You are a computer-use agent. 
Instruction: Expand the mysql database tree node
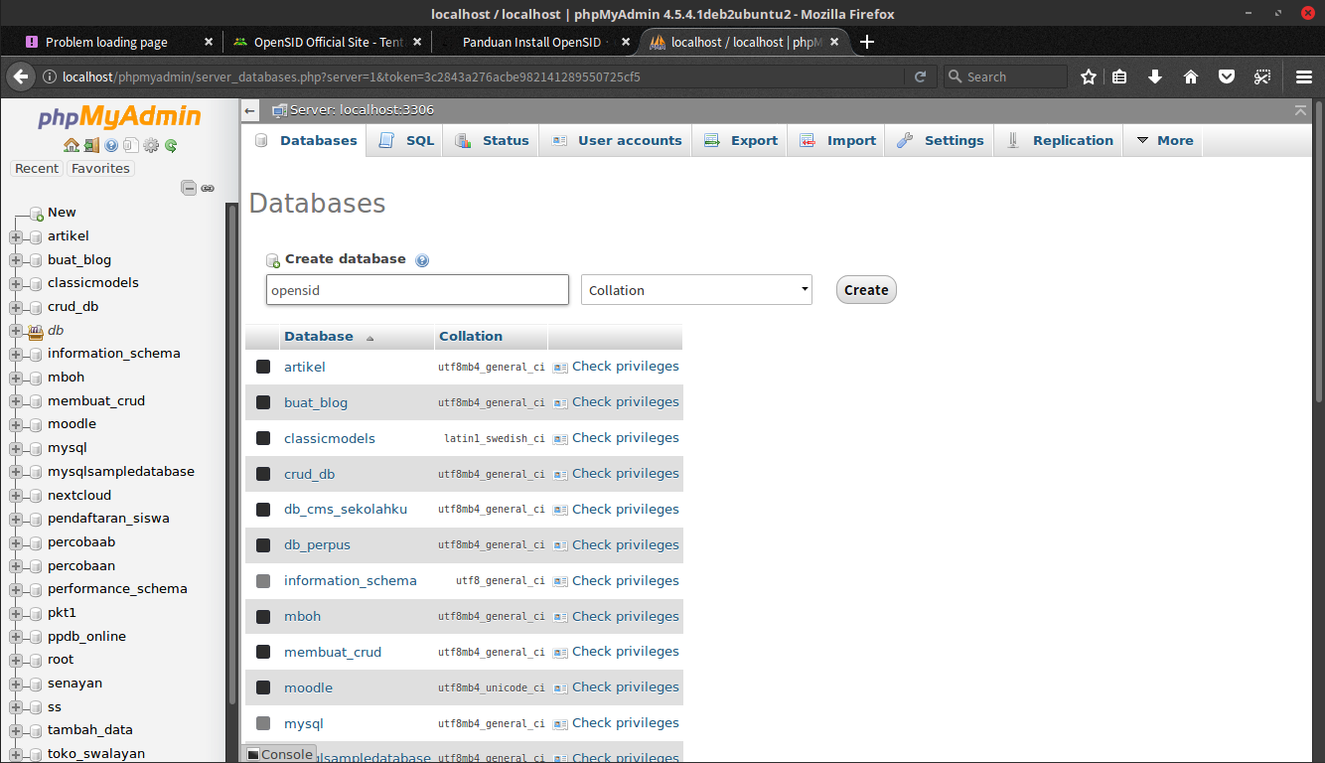point(15,447)
